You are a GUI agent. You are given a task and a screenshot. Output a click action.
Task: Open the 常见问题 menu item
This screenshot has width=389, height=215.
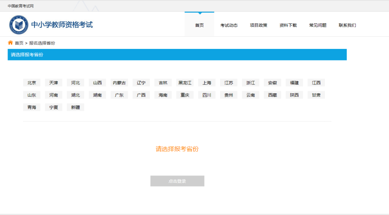(317, 25)
